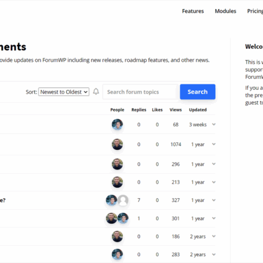
Task: Click the avatar in the 68 views row
Action: [117, 124]
